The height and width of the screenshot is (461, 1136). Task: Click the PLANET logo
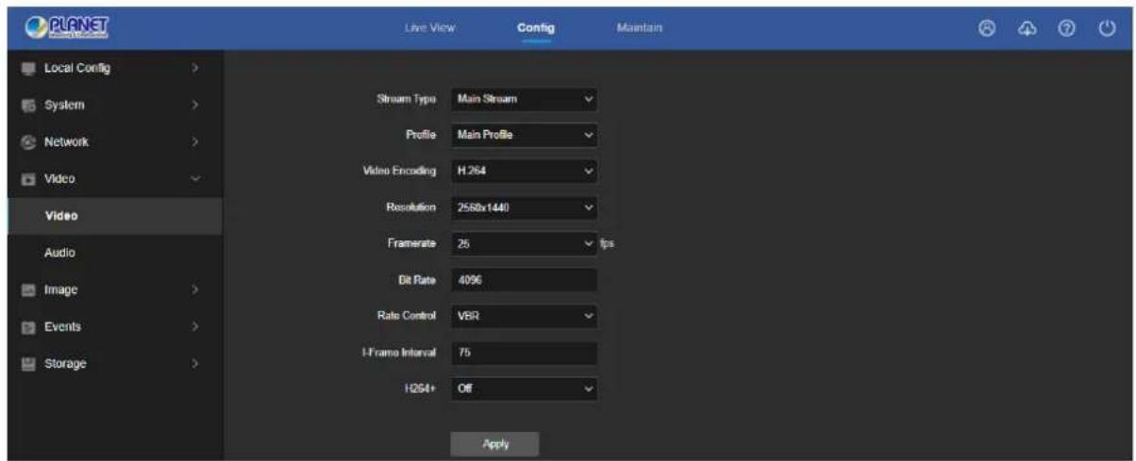(69, 27)
